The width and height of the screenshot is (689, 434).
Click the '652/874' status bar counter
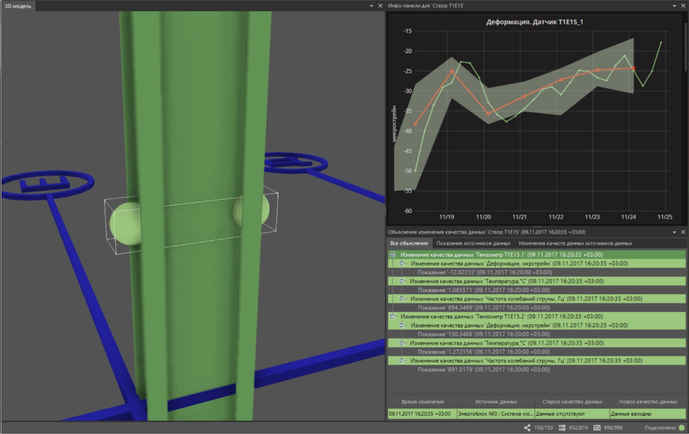(578, 428)
